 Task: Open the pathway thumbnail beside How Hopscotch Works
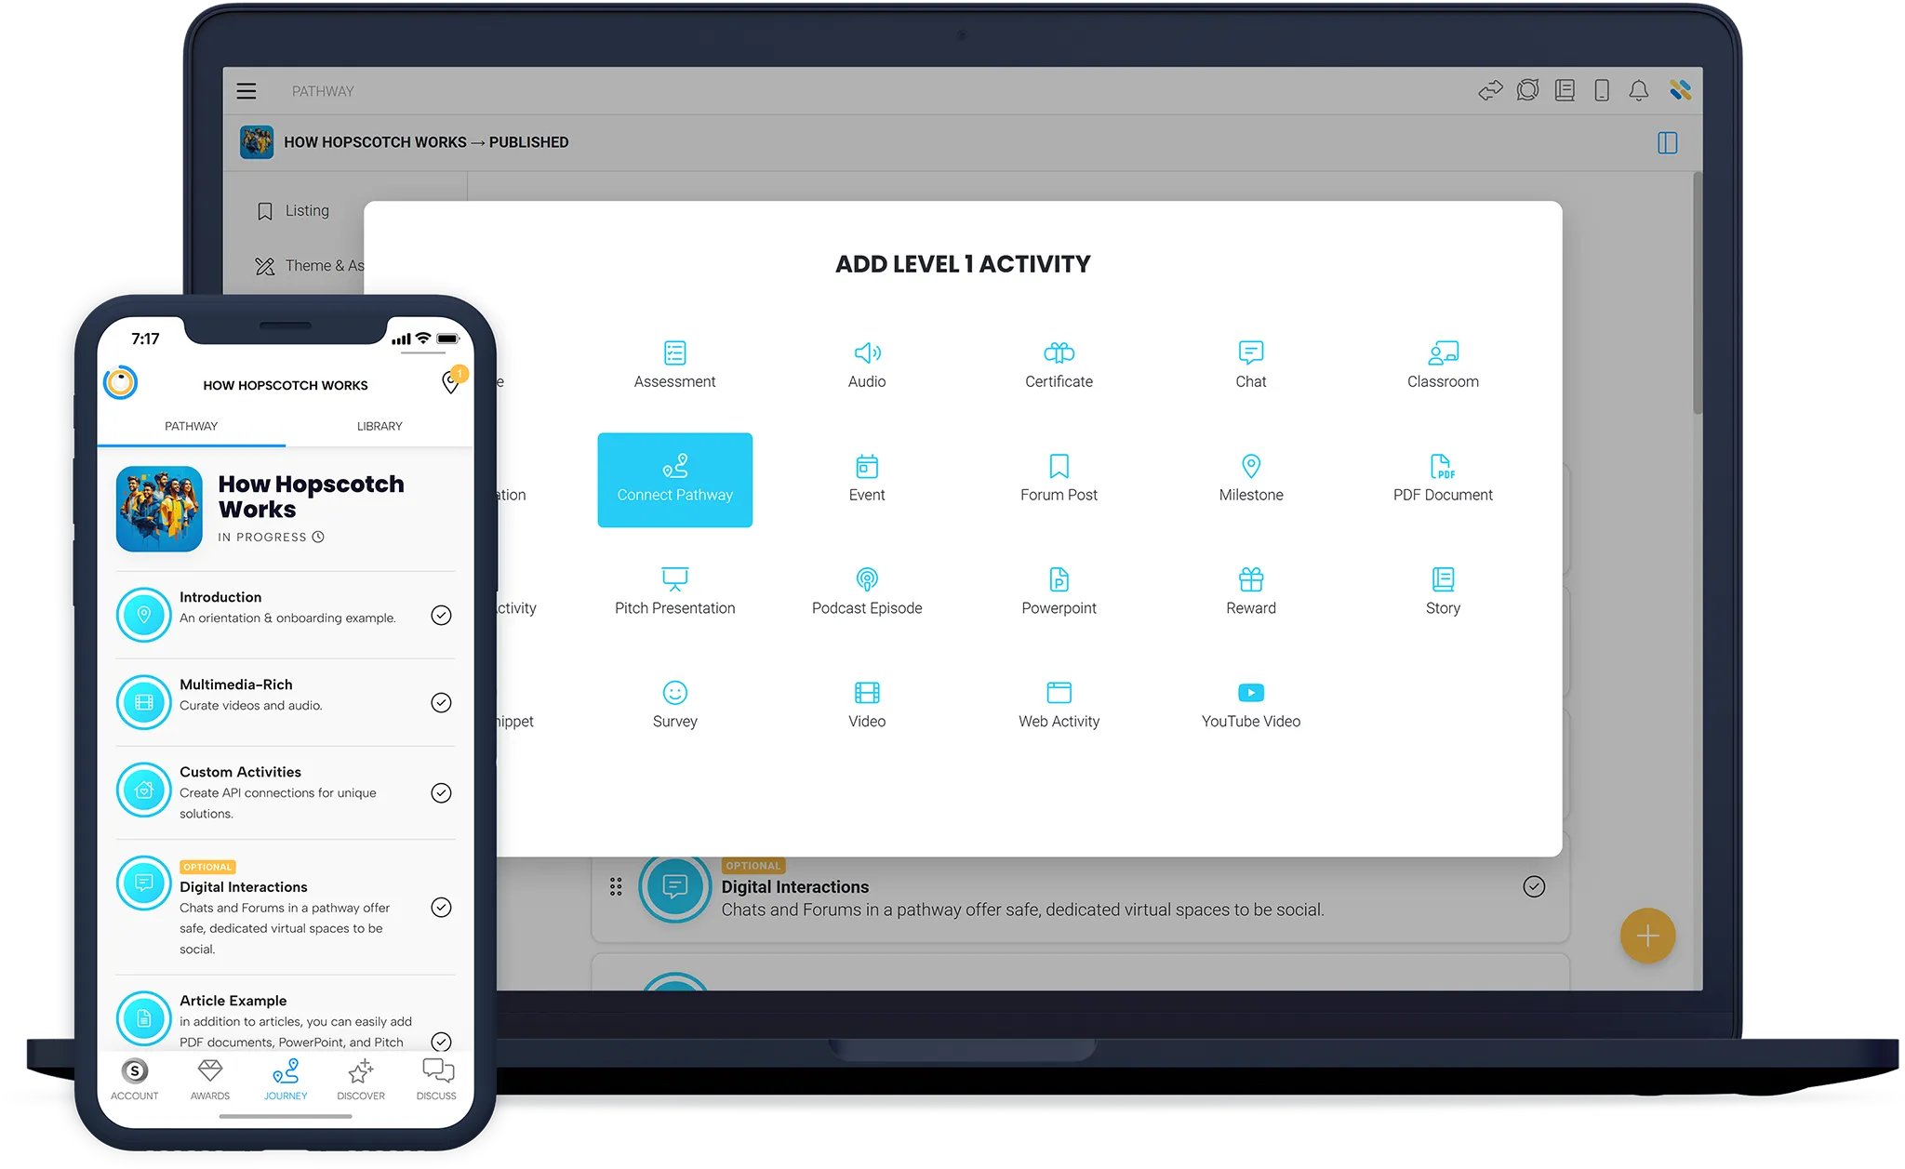click(257, 142)
